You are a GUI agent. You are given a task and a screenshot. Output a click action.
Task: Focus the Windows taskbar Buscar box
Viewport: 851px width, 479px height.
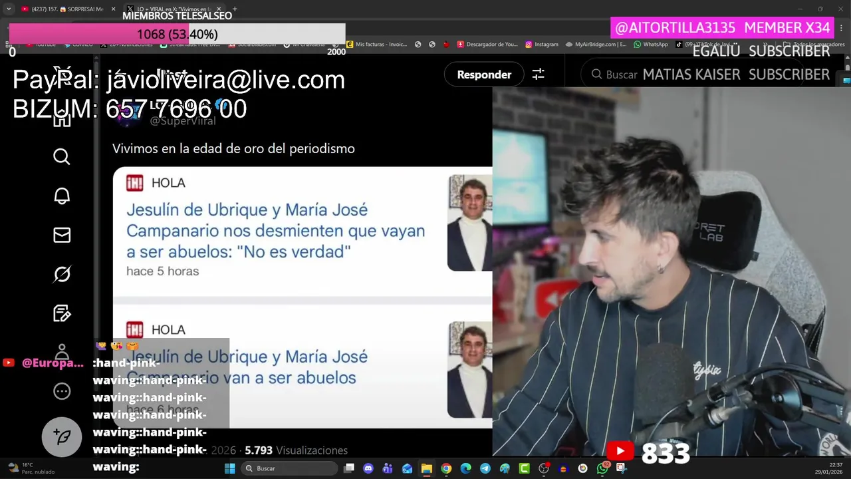pyautogui.click(x=289, y=468)
